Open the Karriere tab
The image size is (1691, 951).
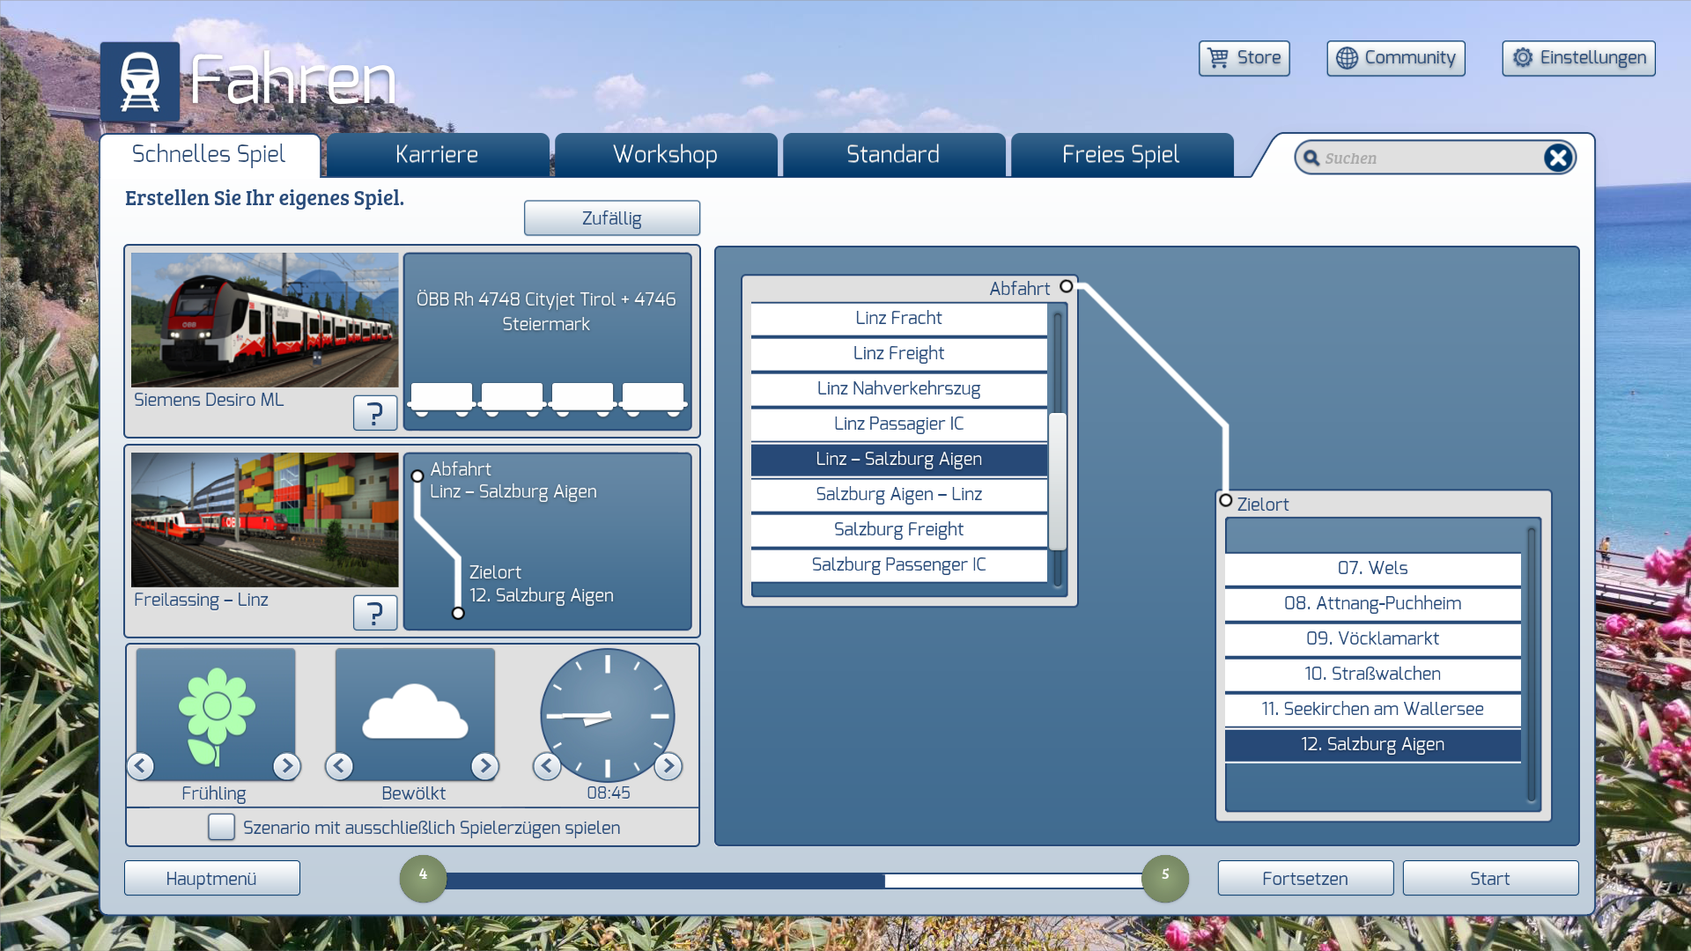(x=437, y=155)
